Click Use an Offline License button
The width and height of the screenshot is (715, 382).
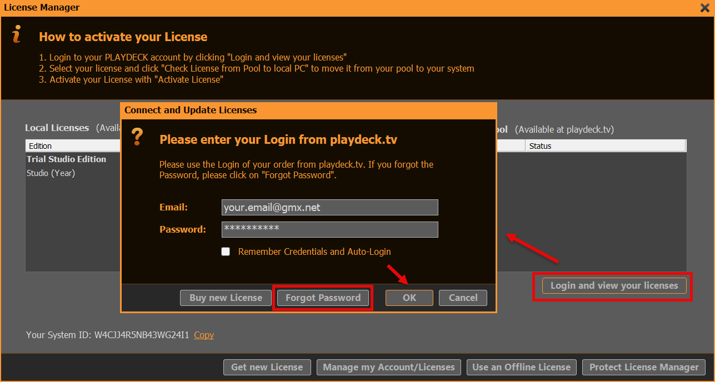tap(521, 367)
